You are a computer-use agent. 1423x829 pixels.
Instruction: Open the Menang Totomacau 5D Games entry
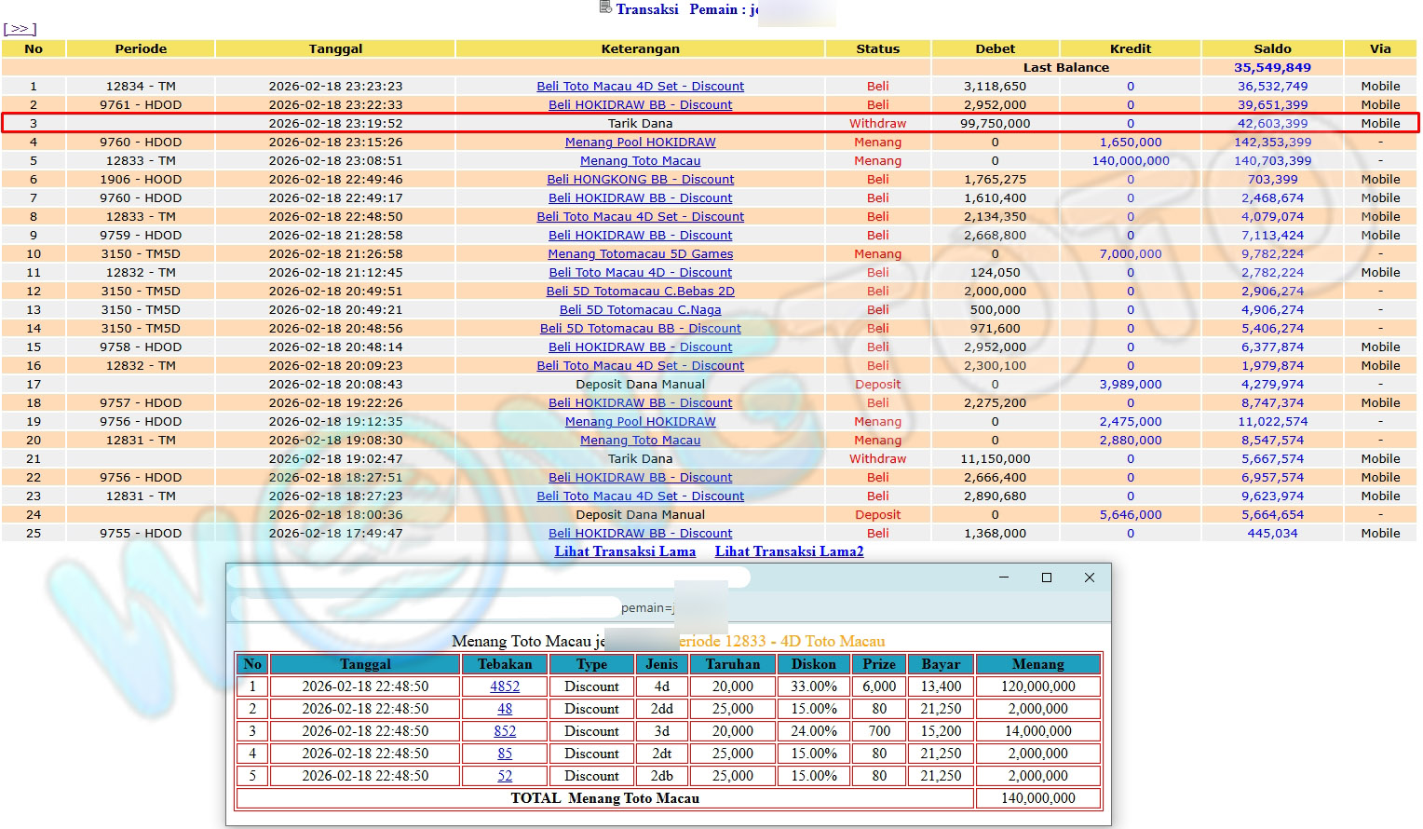(x=640, y=253)
